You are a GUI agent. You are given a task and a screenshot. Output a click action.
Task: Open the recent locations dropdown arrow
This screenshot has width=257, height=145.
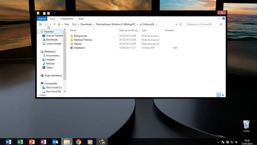pos(50,24)
